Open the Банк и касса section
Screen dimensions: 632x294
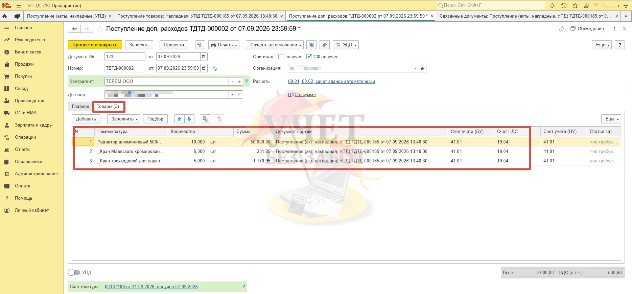tap(28, 52)
